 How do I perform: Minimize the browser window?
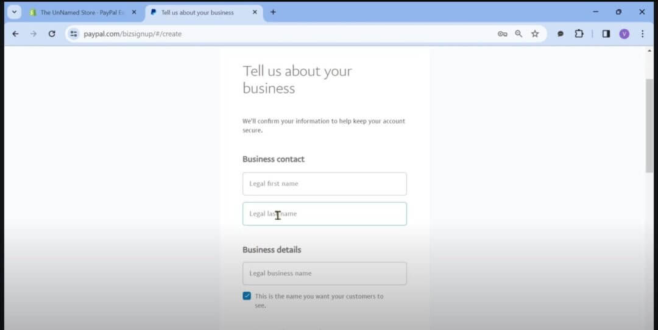[x=595, y=12]
